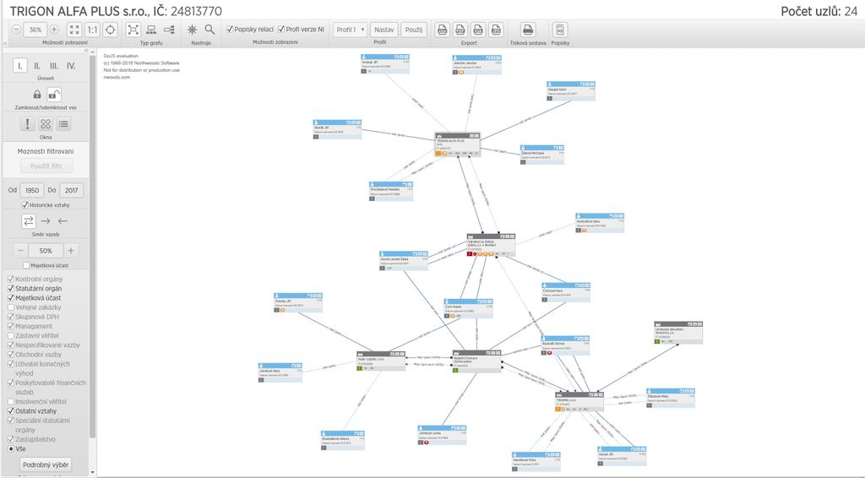
Task: Open Podrobný výběr button
Action: click(x=46, y=464)
